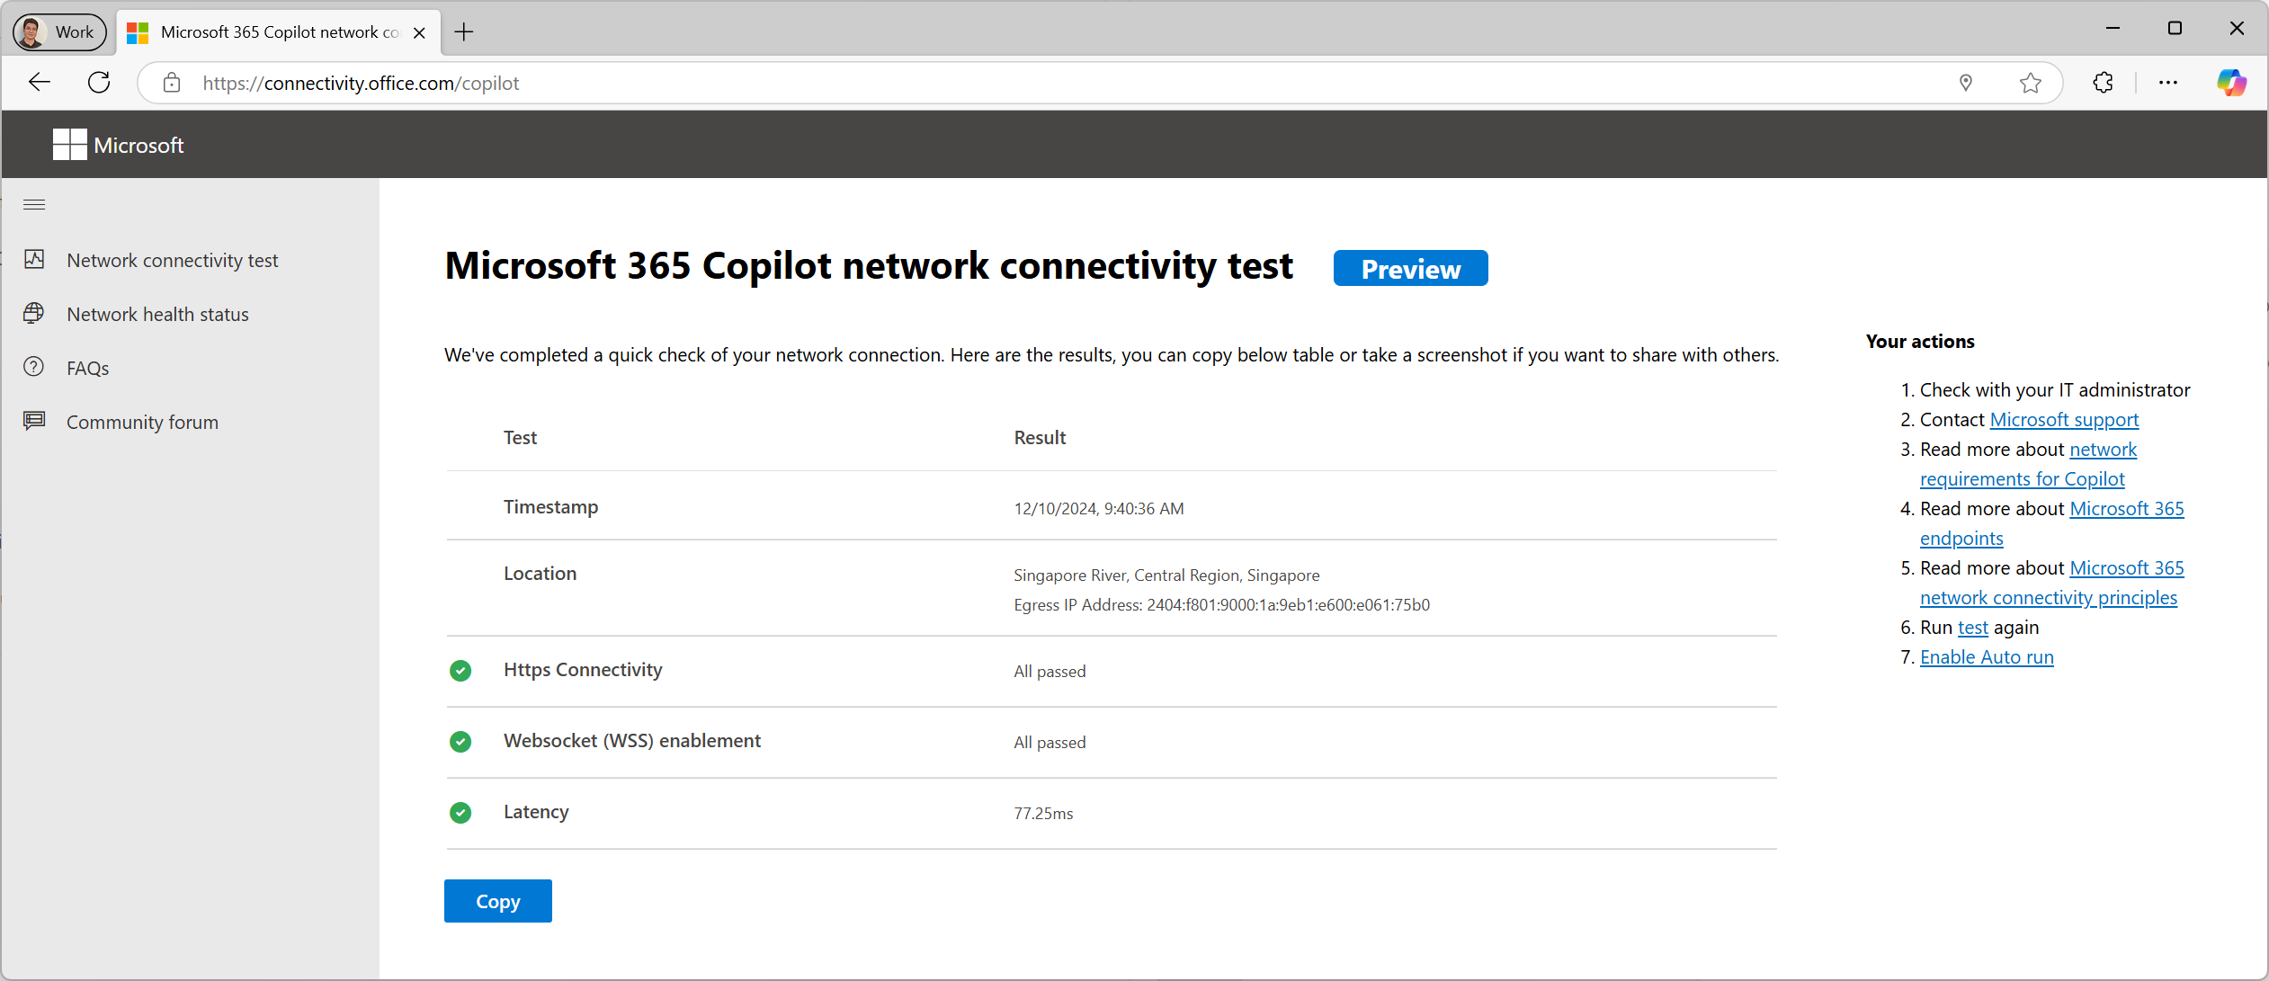Screen dimensions: 2269x981
Task: Open a new browser tab
Action: [x=464, y=32]
